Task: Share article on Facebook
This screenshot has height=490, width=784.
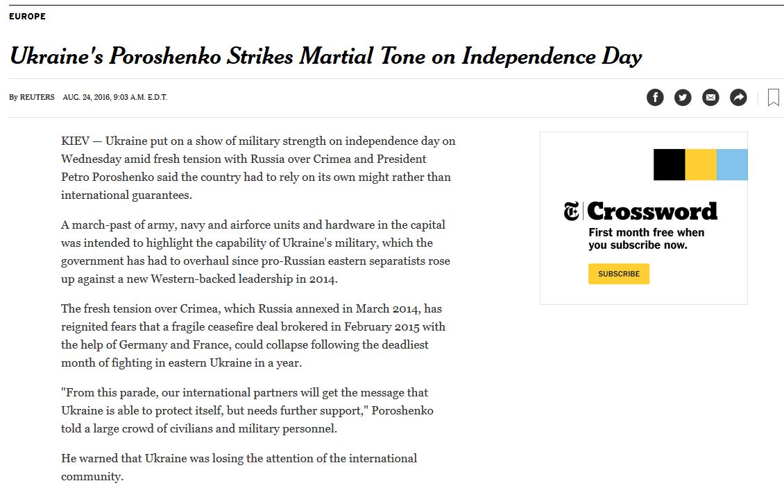Action: [x=655, y=98]
